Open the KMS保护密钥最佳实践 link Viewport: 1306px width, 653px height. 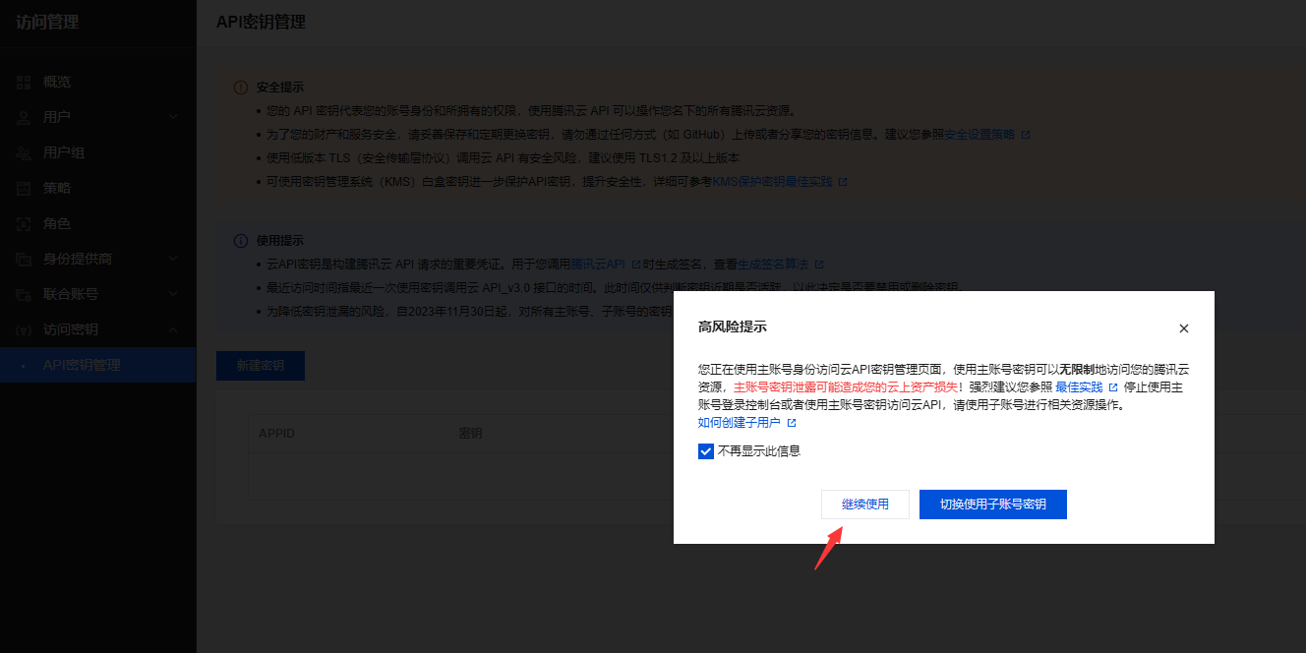772,182
